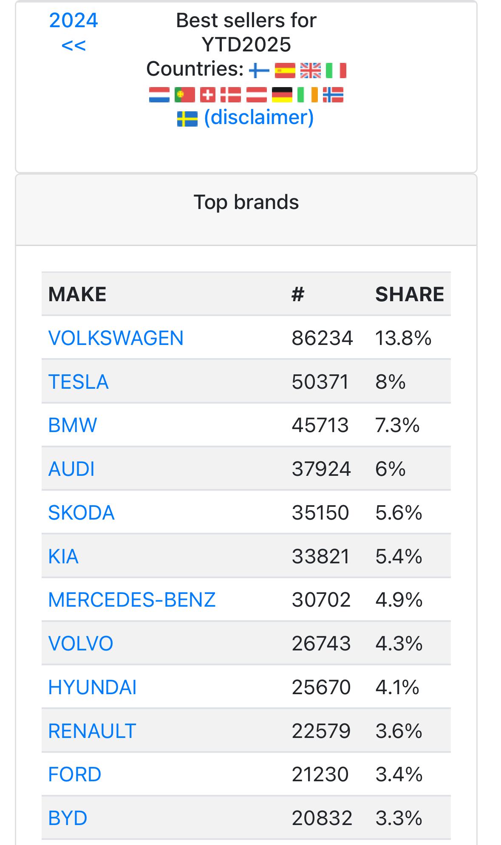
Task: Click the BMW make link
Action: pyautogui.click(x=73, y=425)
